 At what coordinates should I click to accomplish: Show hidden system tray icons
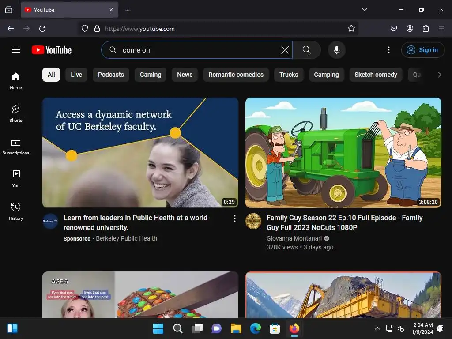pyautogui.click(x=377, y=328)
